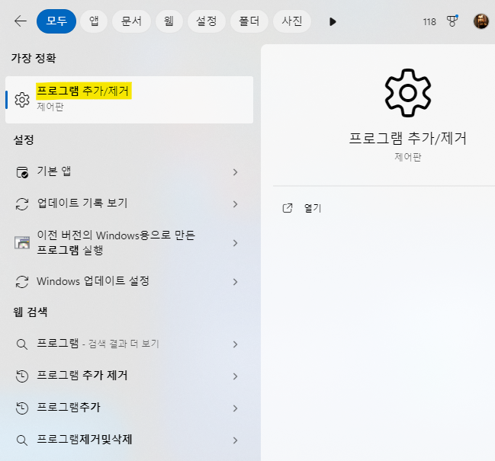495x461 pixels.
Task: Switch to the 사진 filter tab
Action: click(291, 21)
